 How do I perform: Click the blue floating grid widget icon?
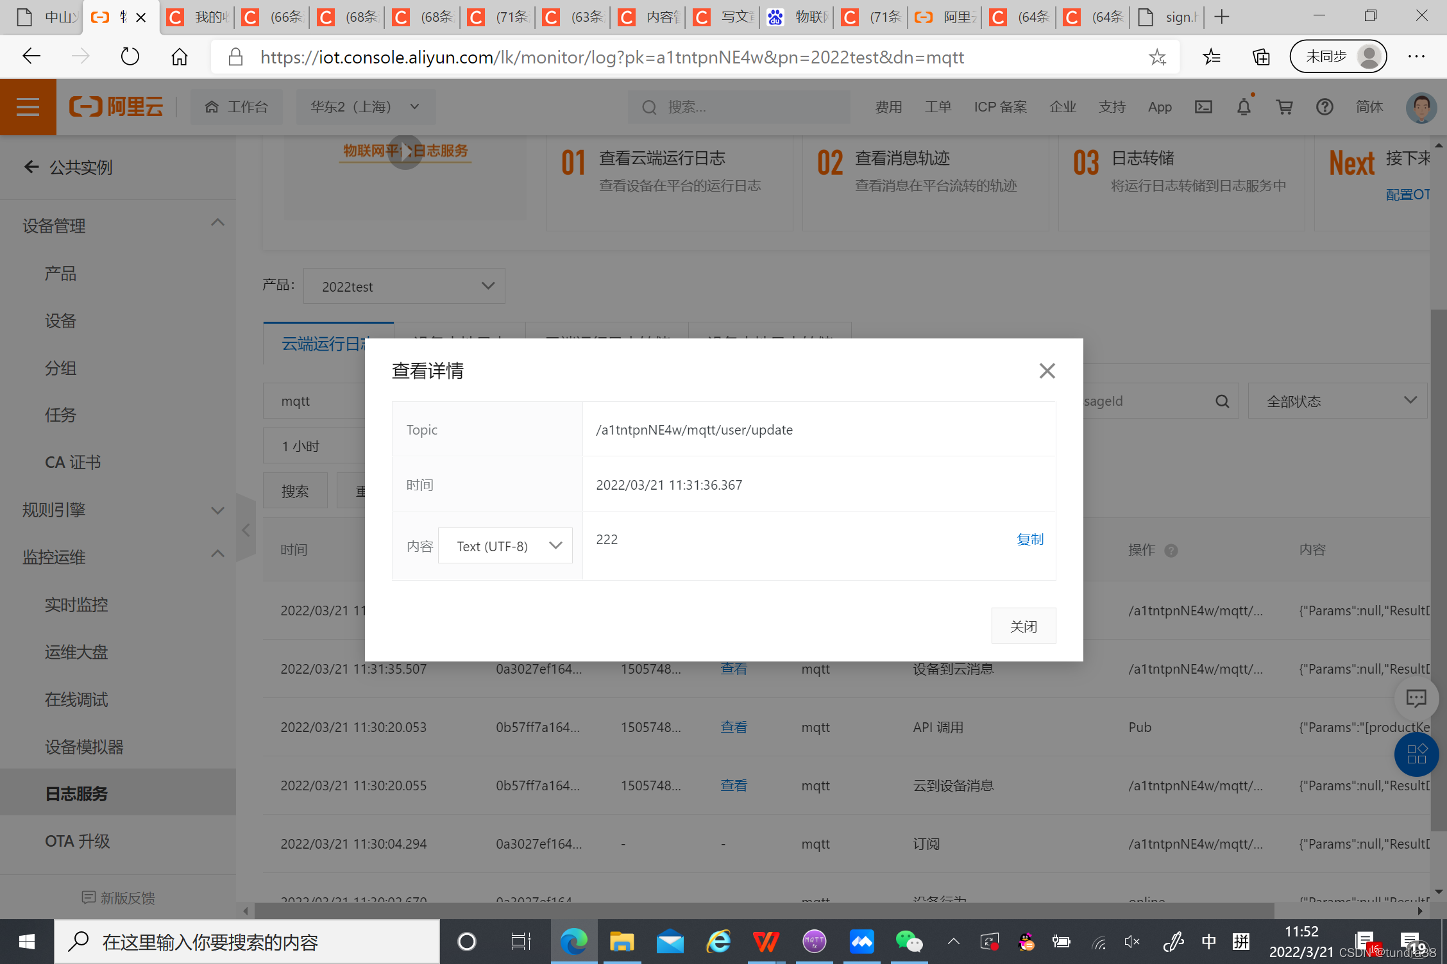pyautogui.click(x=1416, y=754)
